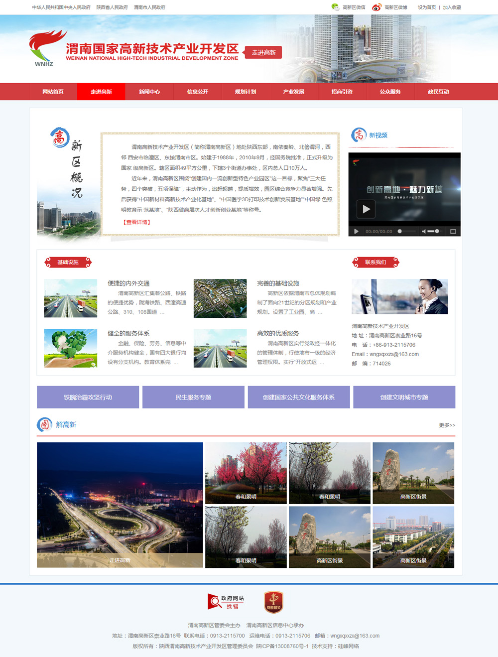Click the 党政机关 red emblem icon
The height and width of the screenshot is (657, 498).
tap(273, 602)
